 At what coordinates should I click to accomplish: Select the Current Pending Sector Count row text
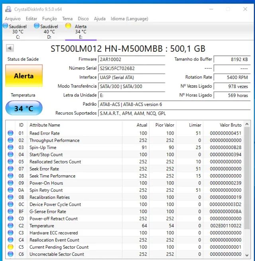59,247
